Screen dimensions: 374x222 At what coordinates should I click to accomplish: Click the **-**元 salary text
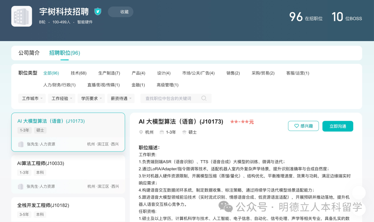242,122
